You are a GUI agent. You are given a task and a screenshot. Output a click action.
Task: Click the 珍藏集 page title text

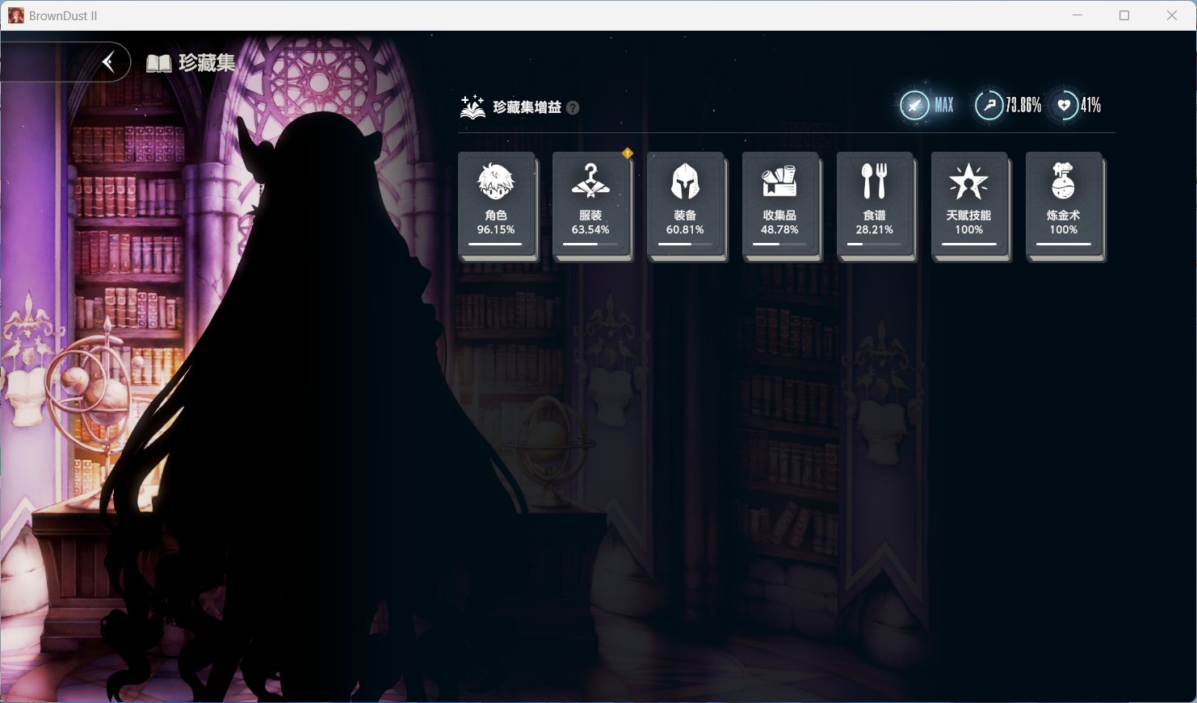(x=207, y=63)
